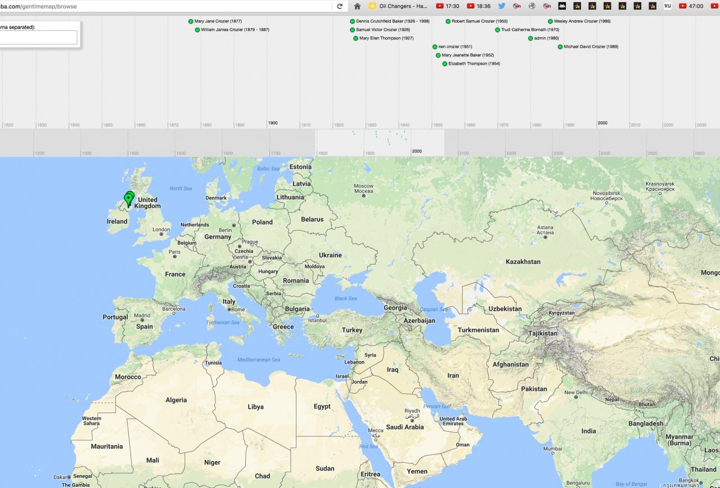Viewport: 720px width, 488px height.
Task: Open the YouTube 17:30 bookmark
Action: 448,6
